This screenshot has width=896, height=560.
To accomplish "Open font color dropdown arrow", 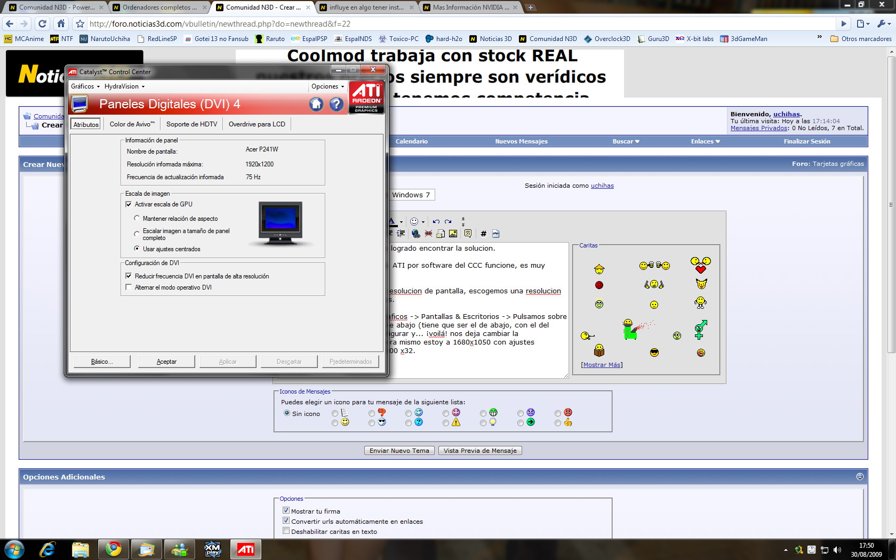I will 402,222.
